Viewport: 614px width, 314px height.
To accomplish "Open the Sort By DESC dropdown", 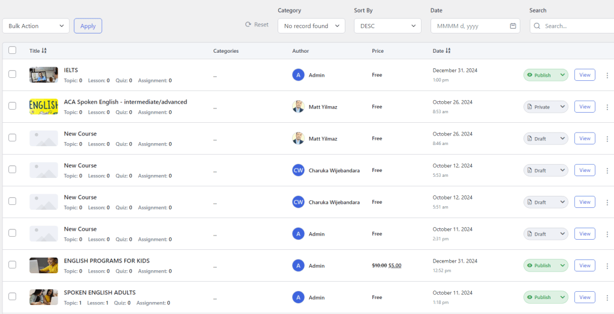I will pyautogui.click(x=387, y=26).
